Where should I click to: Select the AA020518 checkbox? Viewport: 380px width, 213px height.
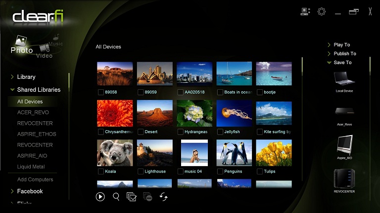pos(180,92)
